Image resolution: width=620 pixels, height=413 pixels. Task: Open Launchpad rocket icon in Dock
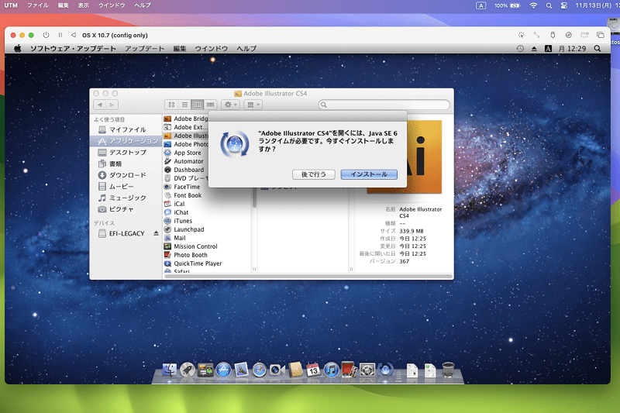click(x=188, y=370)
